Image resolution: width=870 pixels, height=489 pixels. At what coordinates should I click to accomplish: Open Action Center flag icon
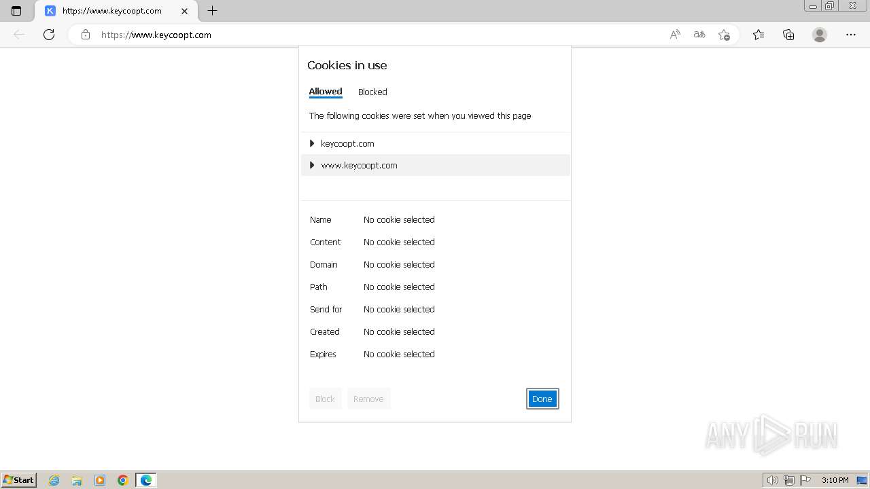[x=805, y=480]
